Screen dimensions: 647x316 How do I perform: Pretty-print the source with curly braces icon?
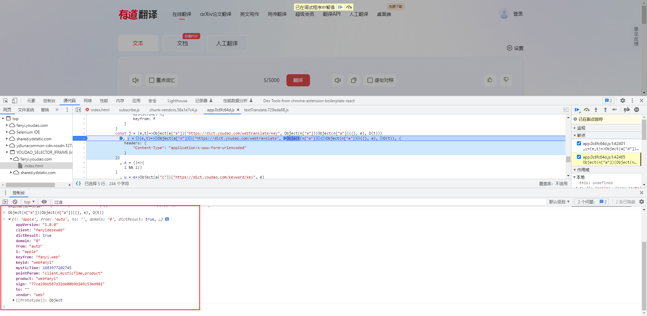coord(78,183)
